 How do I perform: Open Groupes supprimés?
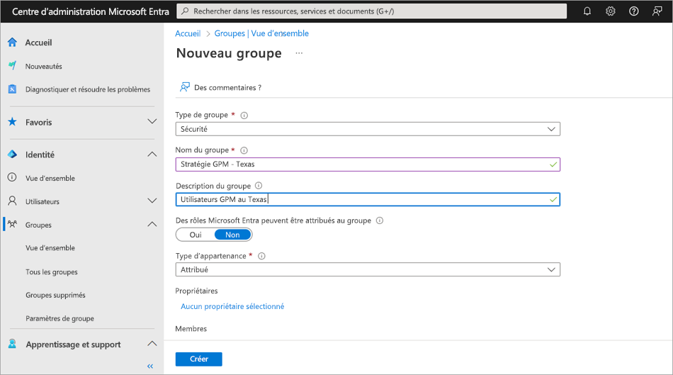[55, 295]
